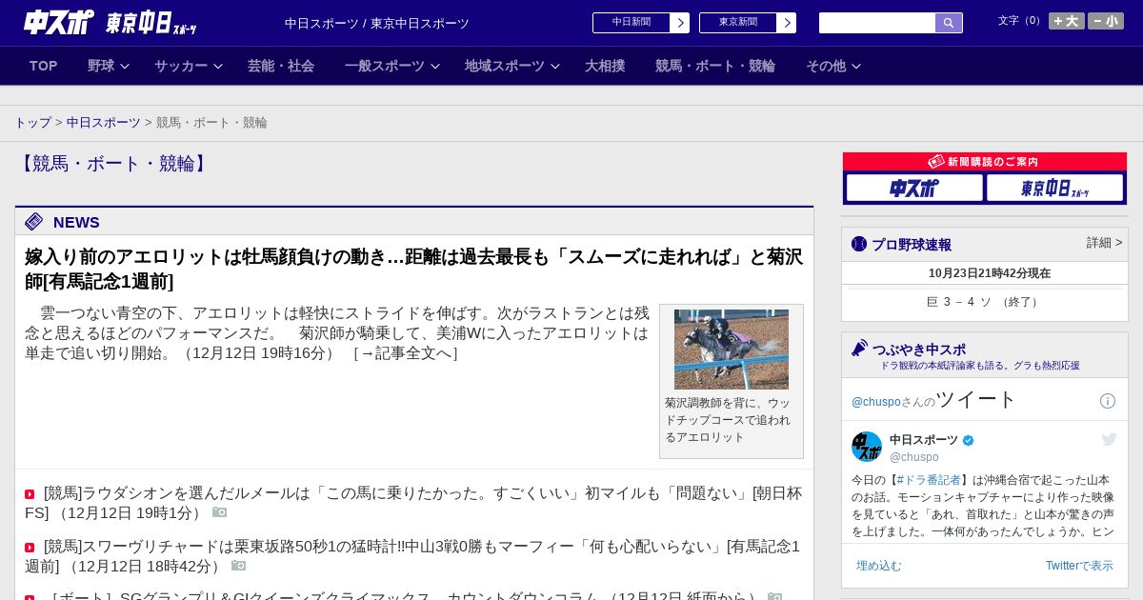
Task: Click @chuspo link in tweet header
Action: coord(876,402)
